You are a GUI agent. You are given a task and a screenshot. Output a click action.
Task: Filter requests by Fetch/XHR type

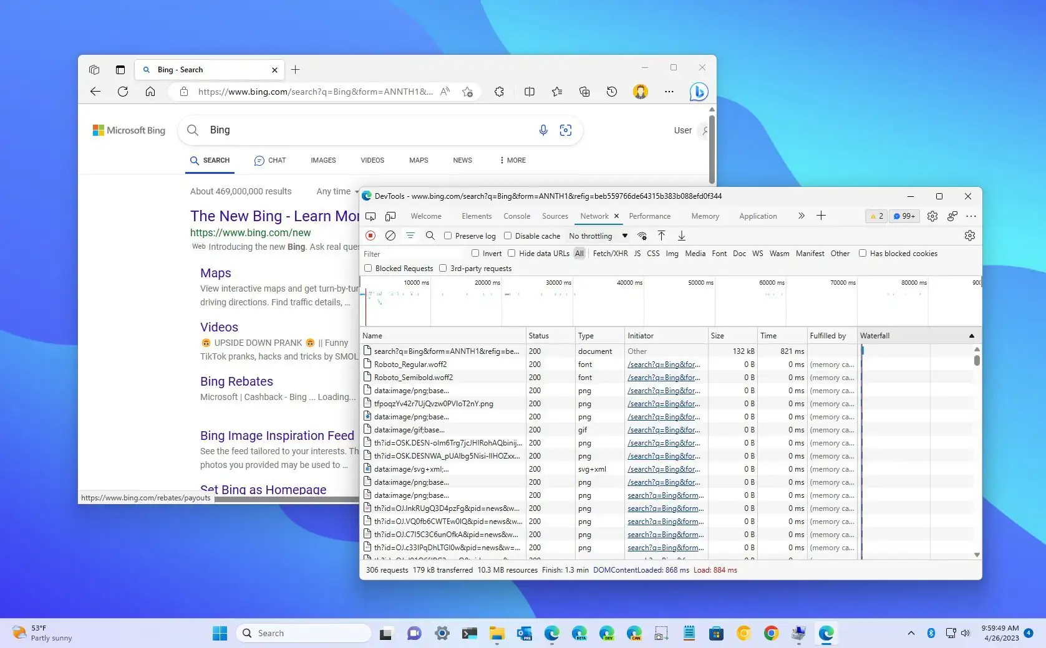610,254
